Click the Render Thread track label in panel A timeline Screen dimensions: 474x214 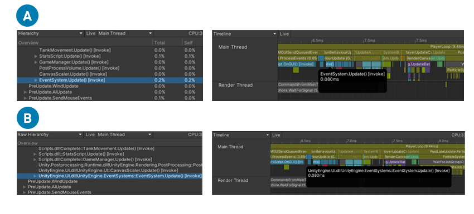(235, 85)
